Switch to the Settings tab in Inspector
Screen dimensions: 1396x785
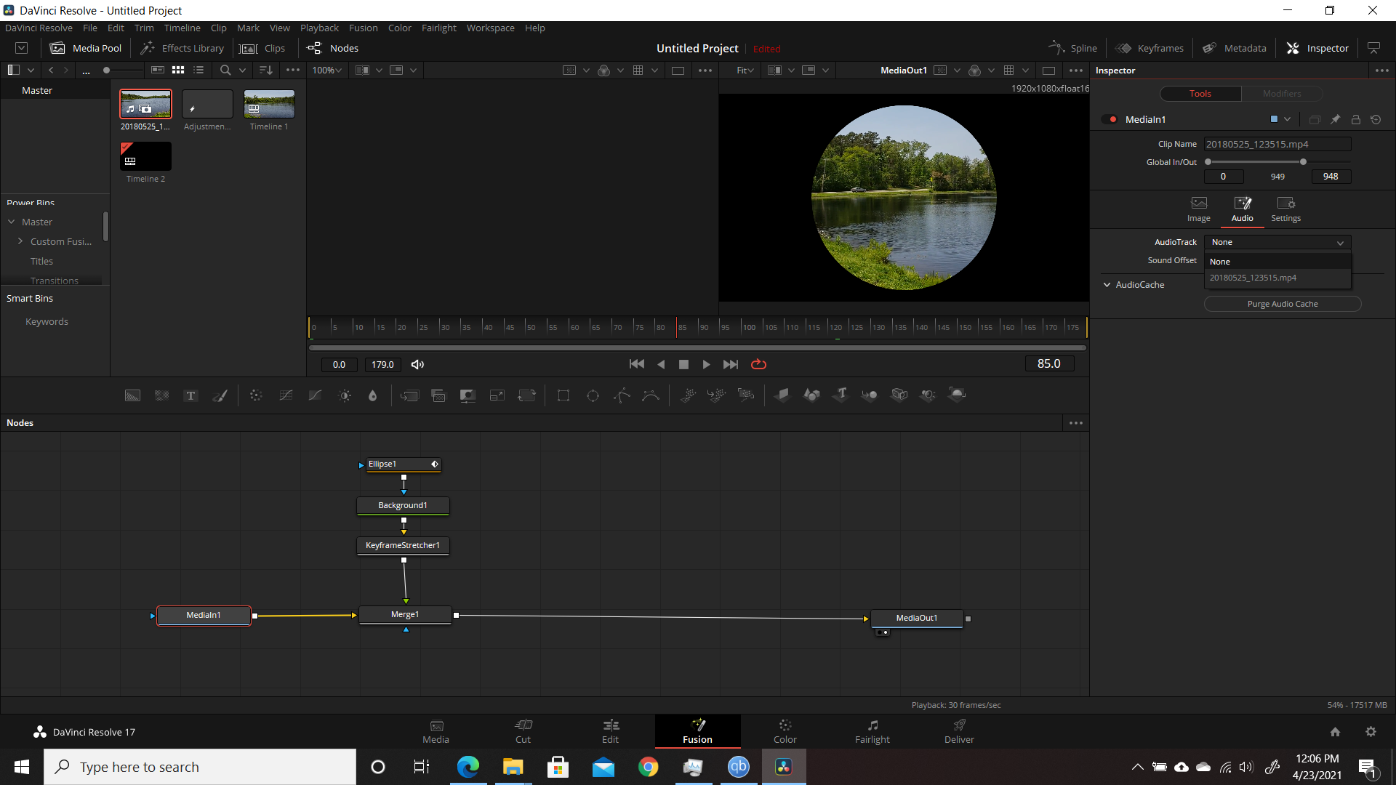coord(1285,209)
